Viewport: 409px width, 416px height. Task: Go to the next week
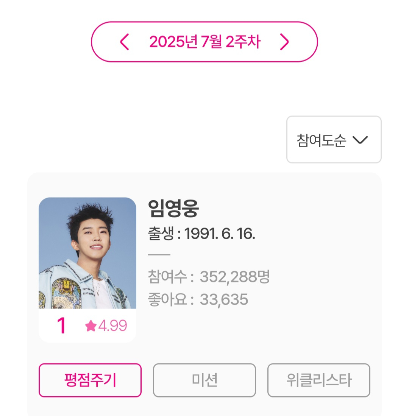click(284, 42)
